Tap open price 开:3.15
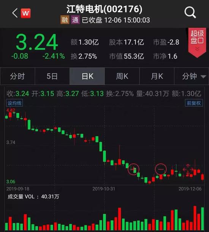The image size is (209, 232). click(43, 94)
